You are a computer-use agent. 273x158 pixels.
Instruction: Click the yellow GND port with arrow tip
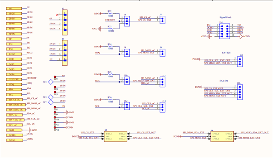[x=14, y=130]
